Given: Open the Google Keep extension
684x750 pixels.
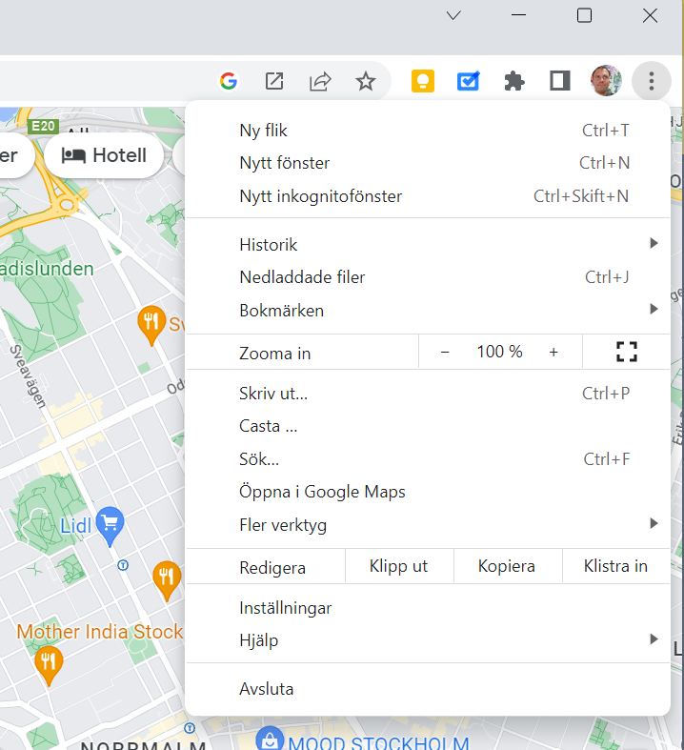Looking at the screenshot, I should (x=422, y=82).
